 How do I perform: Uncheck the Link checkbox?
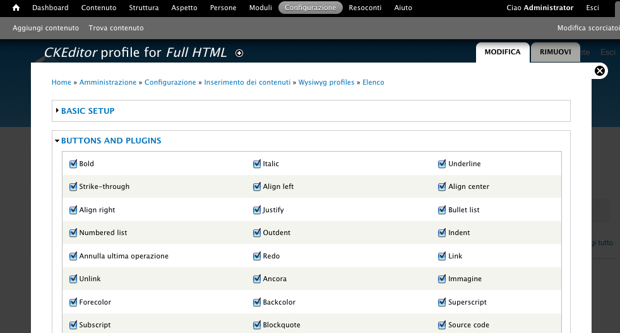tap(442, 256)
